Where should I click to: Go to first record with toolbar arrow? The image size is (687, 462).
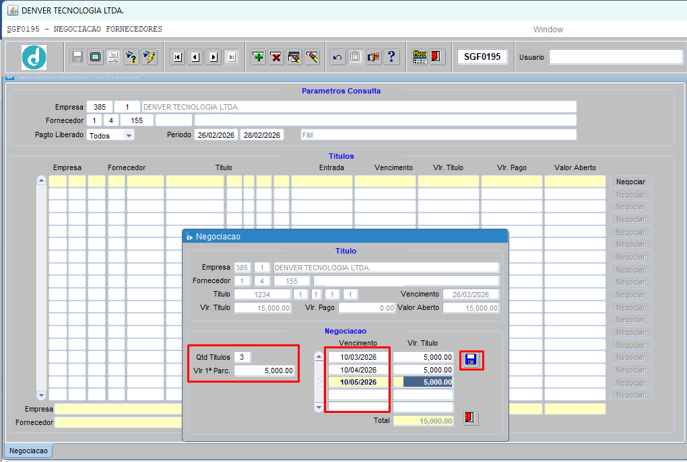point(177,57)
